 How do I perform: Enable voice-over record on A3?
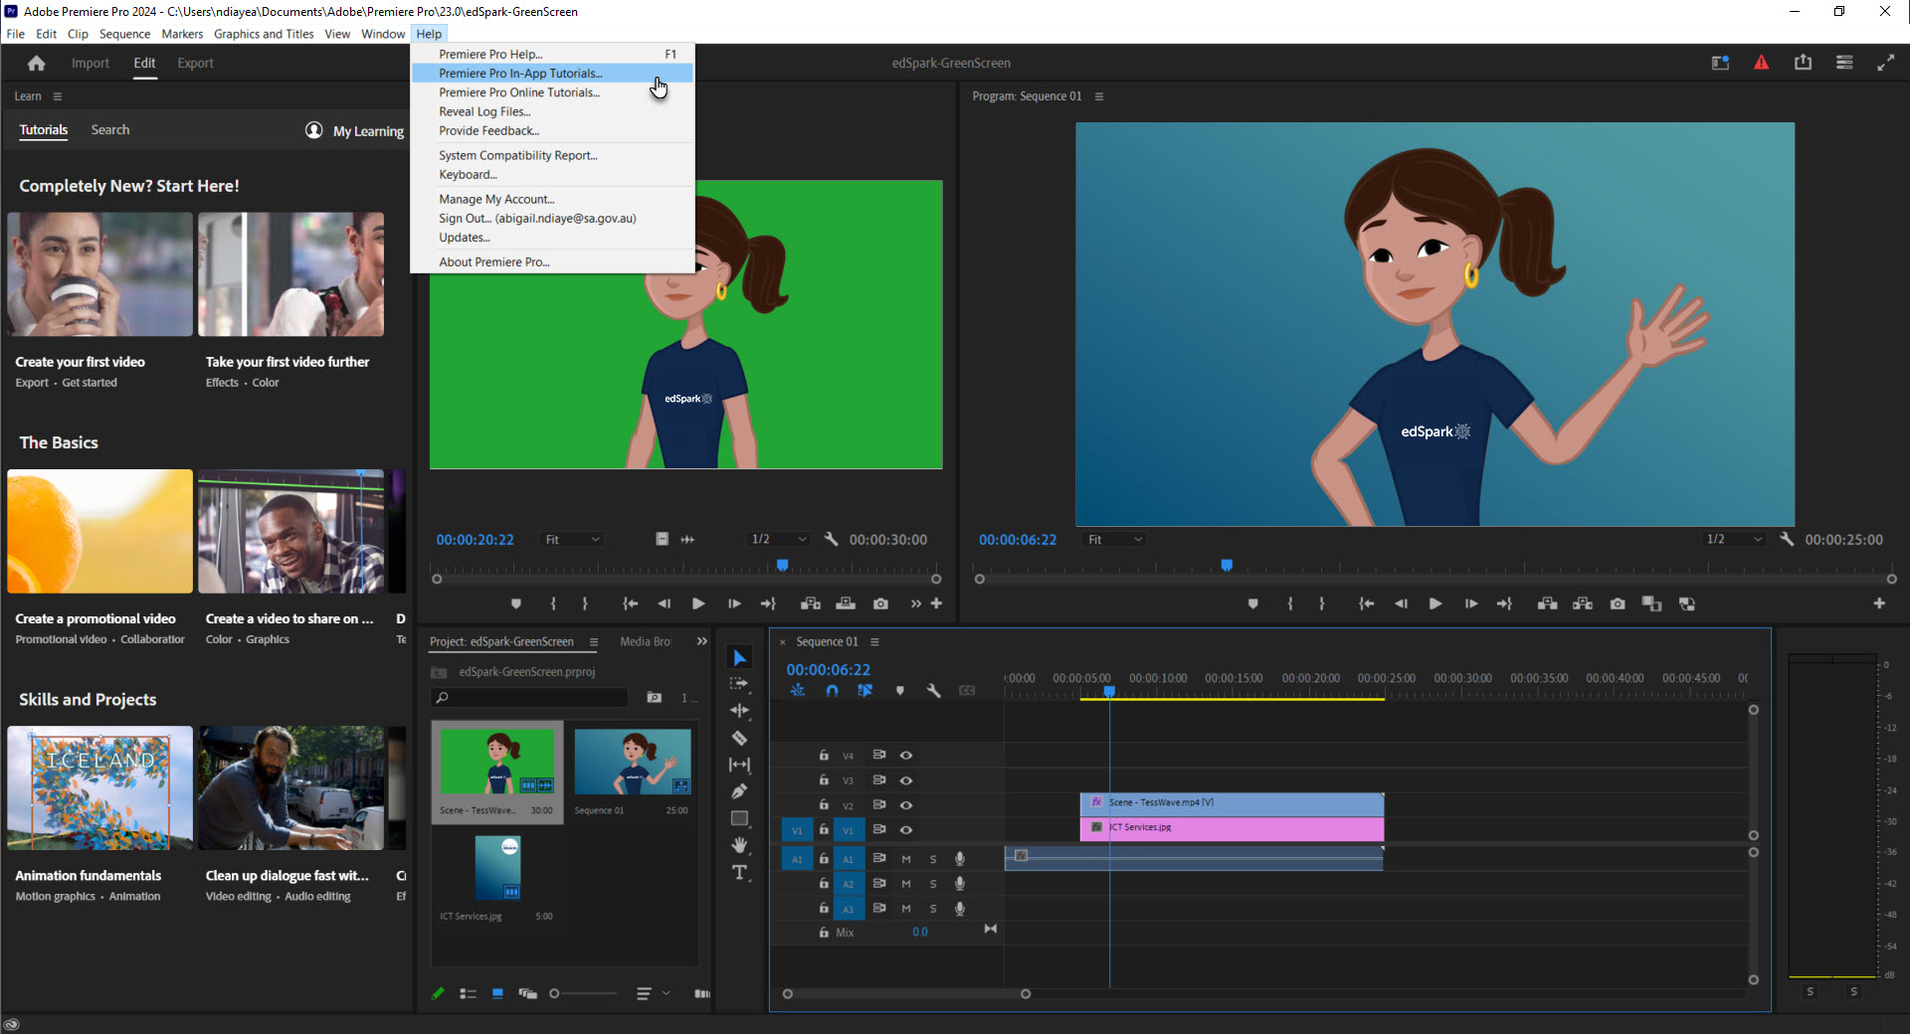(x=960, y=909)
